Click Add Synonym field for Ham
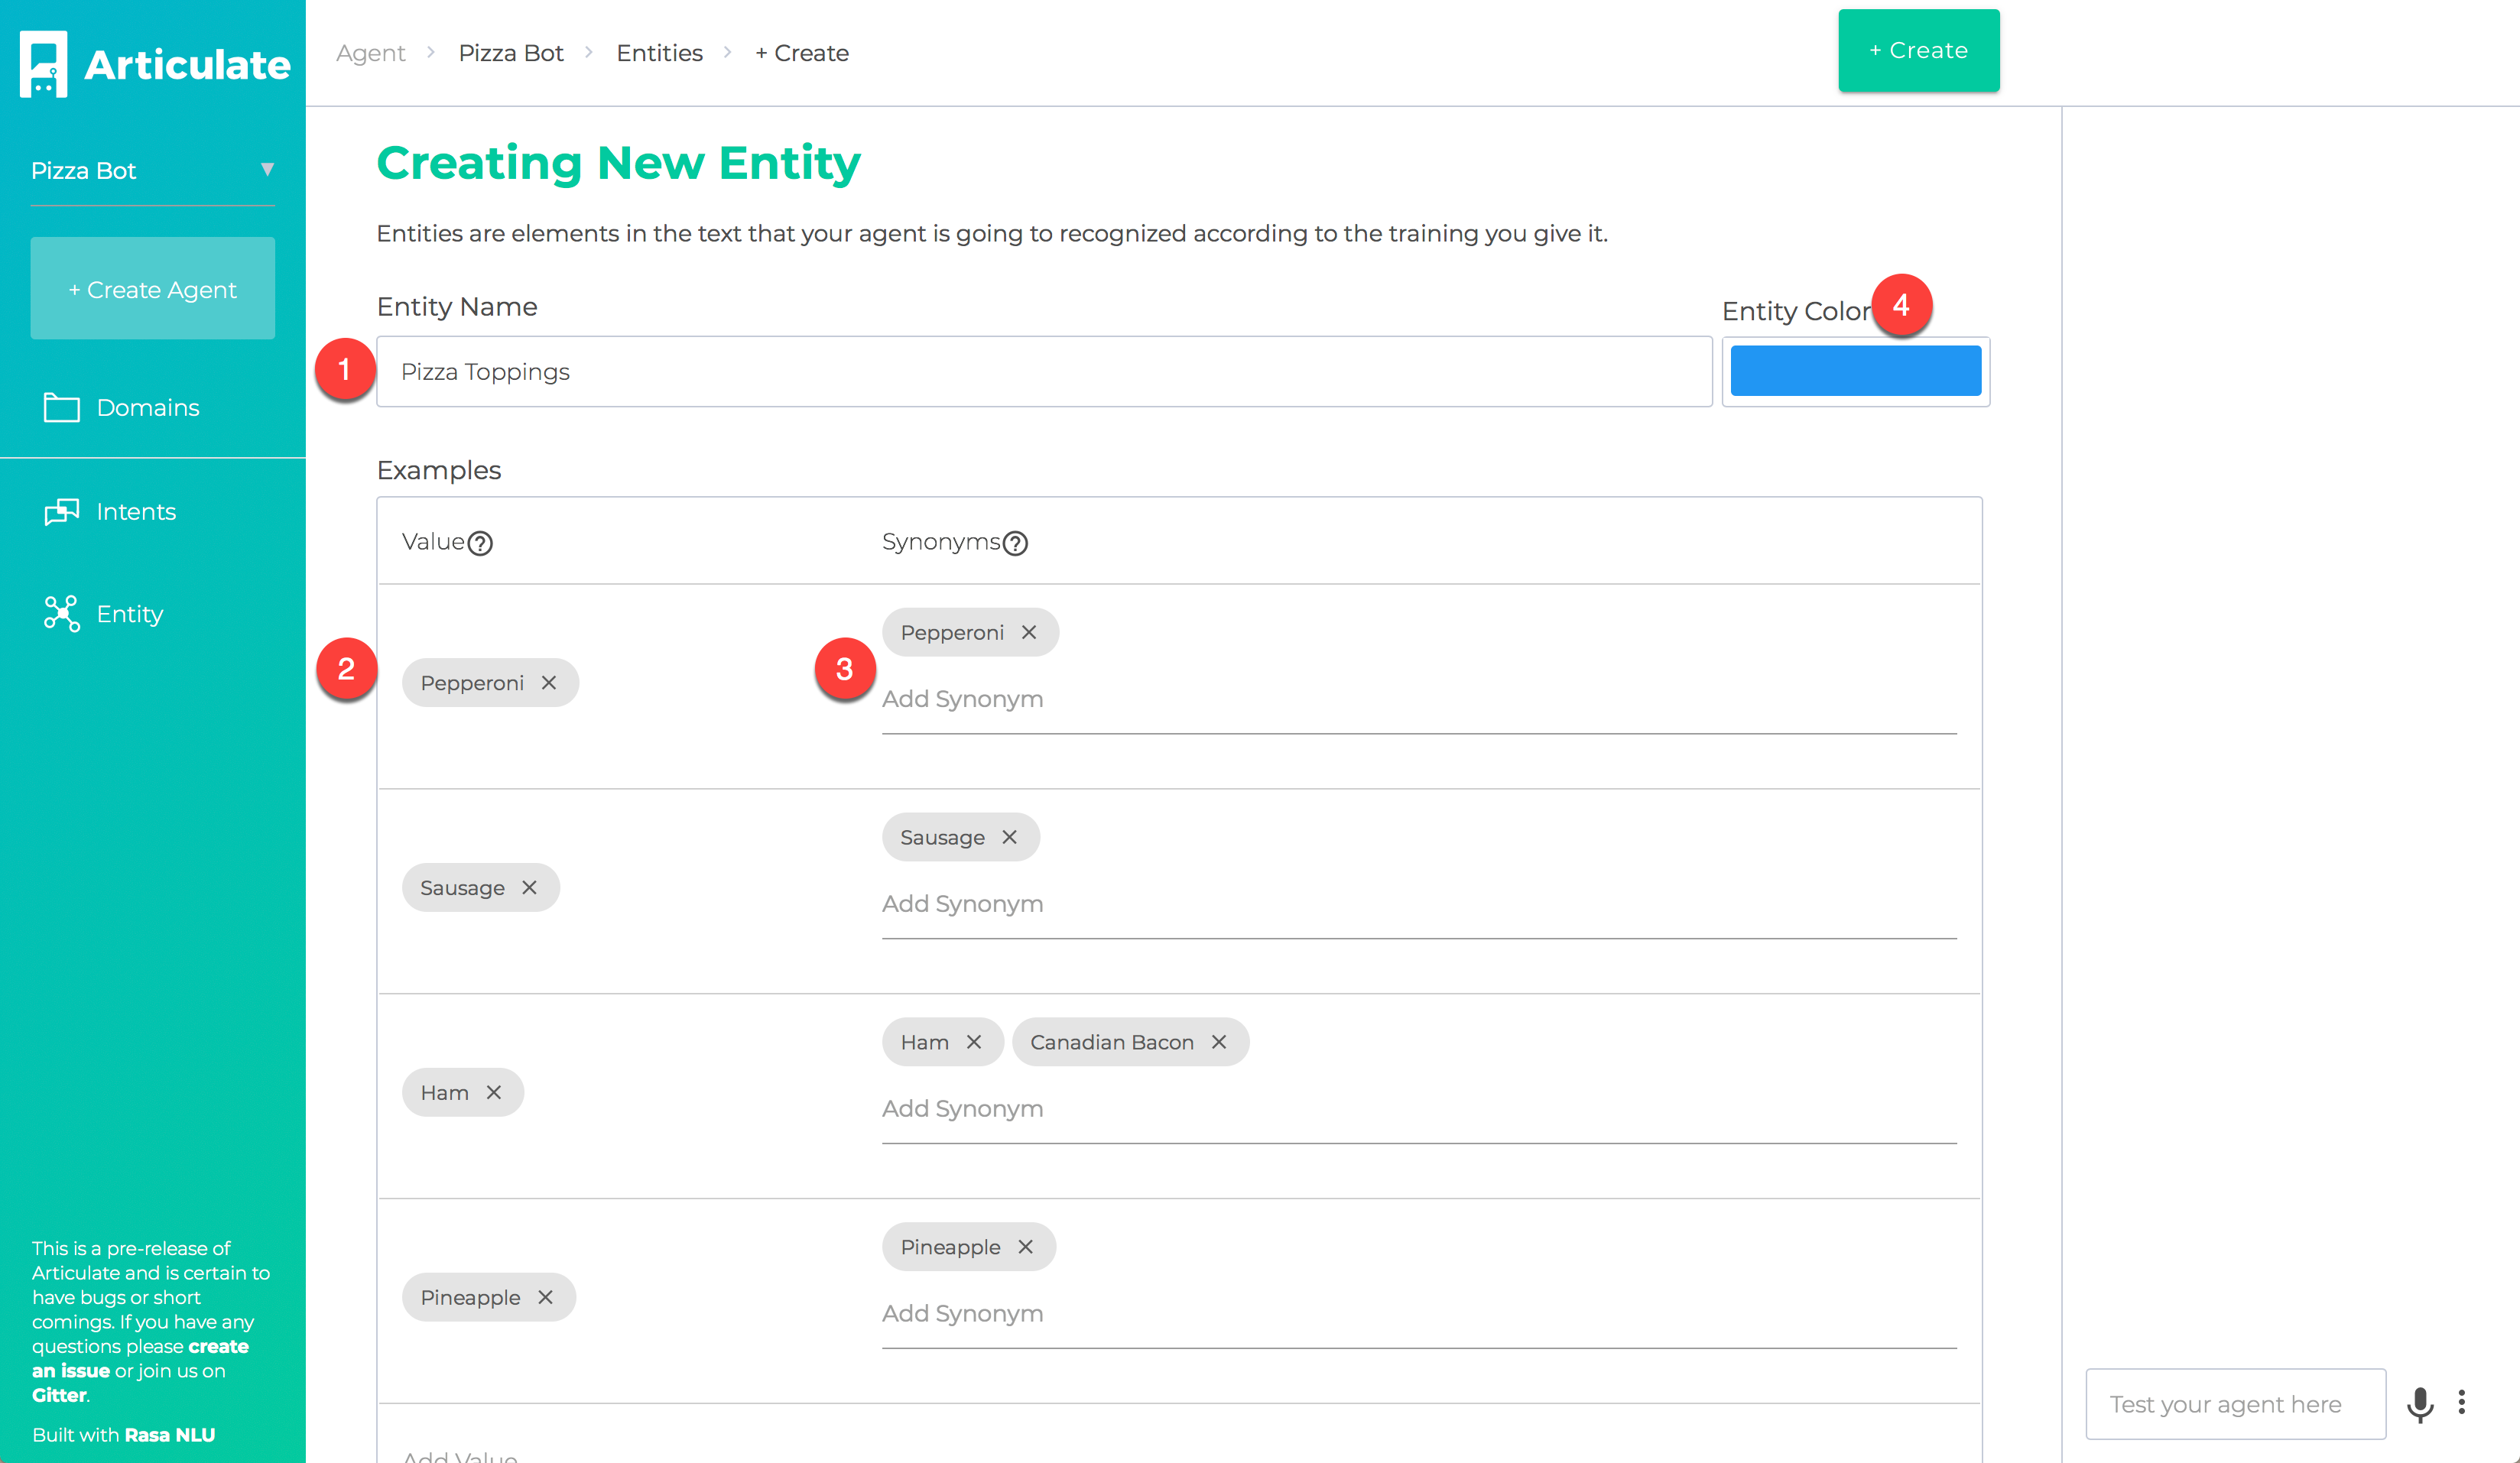The image size is (2520, 1463). (x=1418, y=1110)
